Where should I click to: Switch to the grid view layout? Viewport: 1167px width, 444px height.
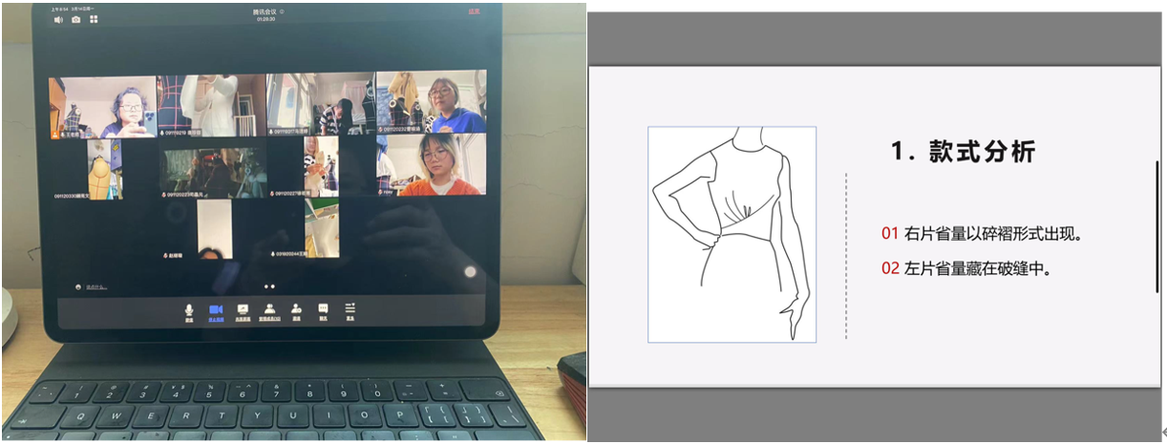94,19
